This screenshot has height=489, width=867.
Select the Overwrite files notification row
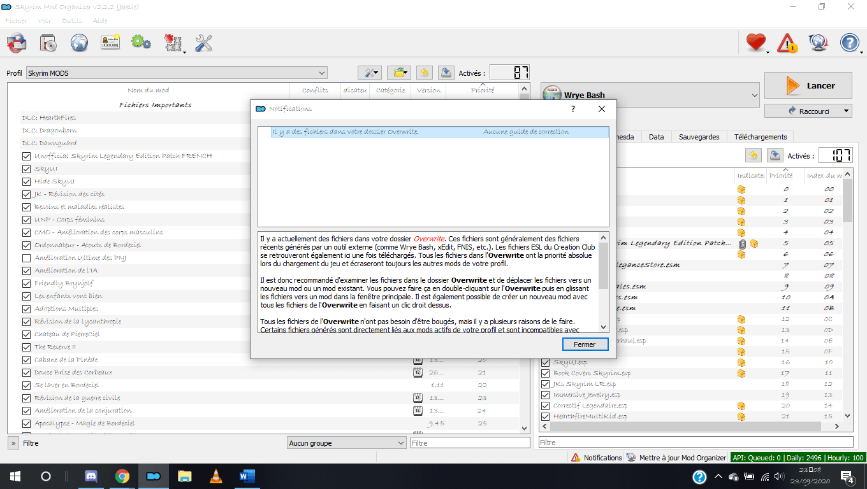[x=433, y=132]
